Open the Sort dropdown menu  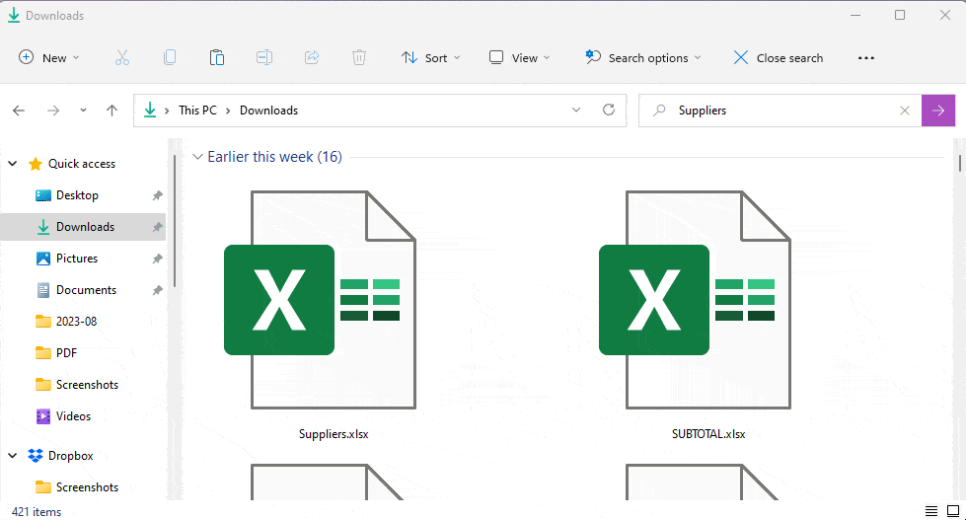[x=431, y=58]
